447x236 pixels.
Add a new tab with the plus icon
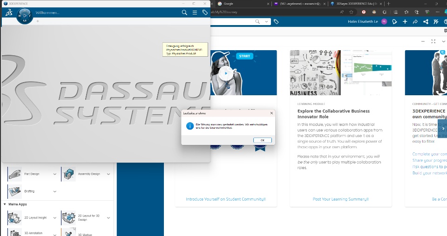[38, 21]
